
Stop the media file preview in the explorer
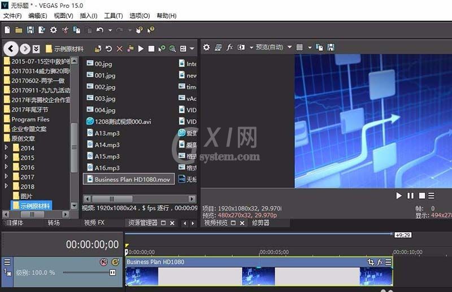pyautogui.click(x=151, y=49)
